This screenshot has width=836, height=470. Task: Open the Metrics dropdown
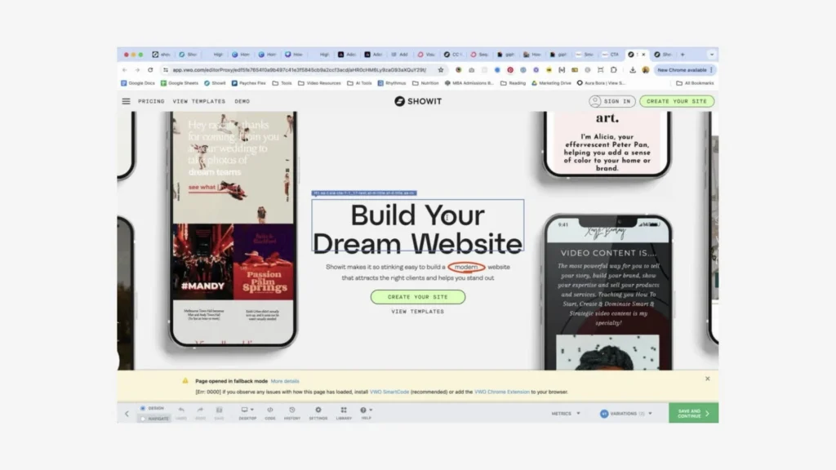(x=565, y=414)
